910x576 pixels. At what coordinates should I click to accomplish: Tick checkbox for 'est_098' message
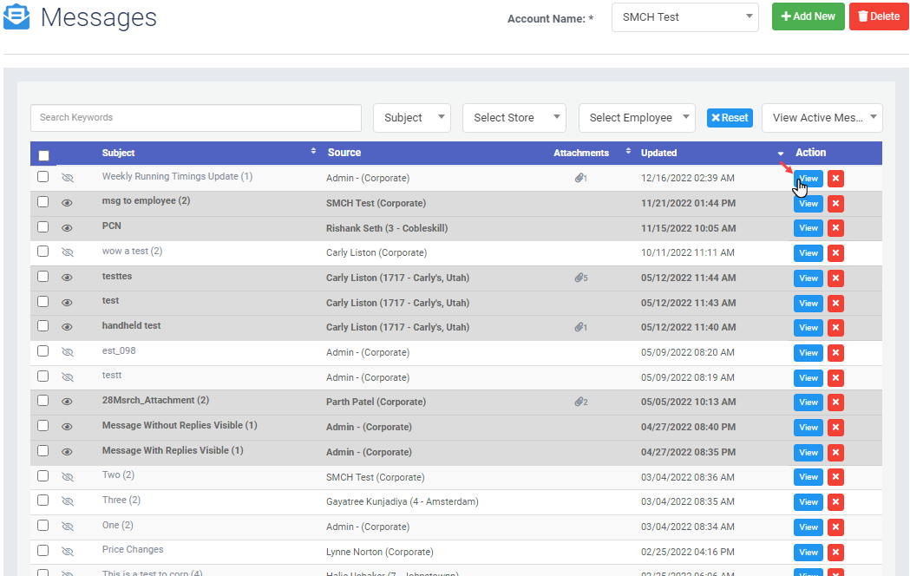point(43,351)
